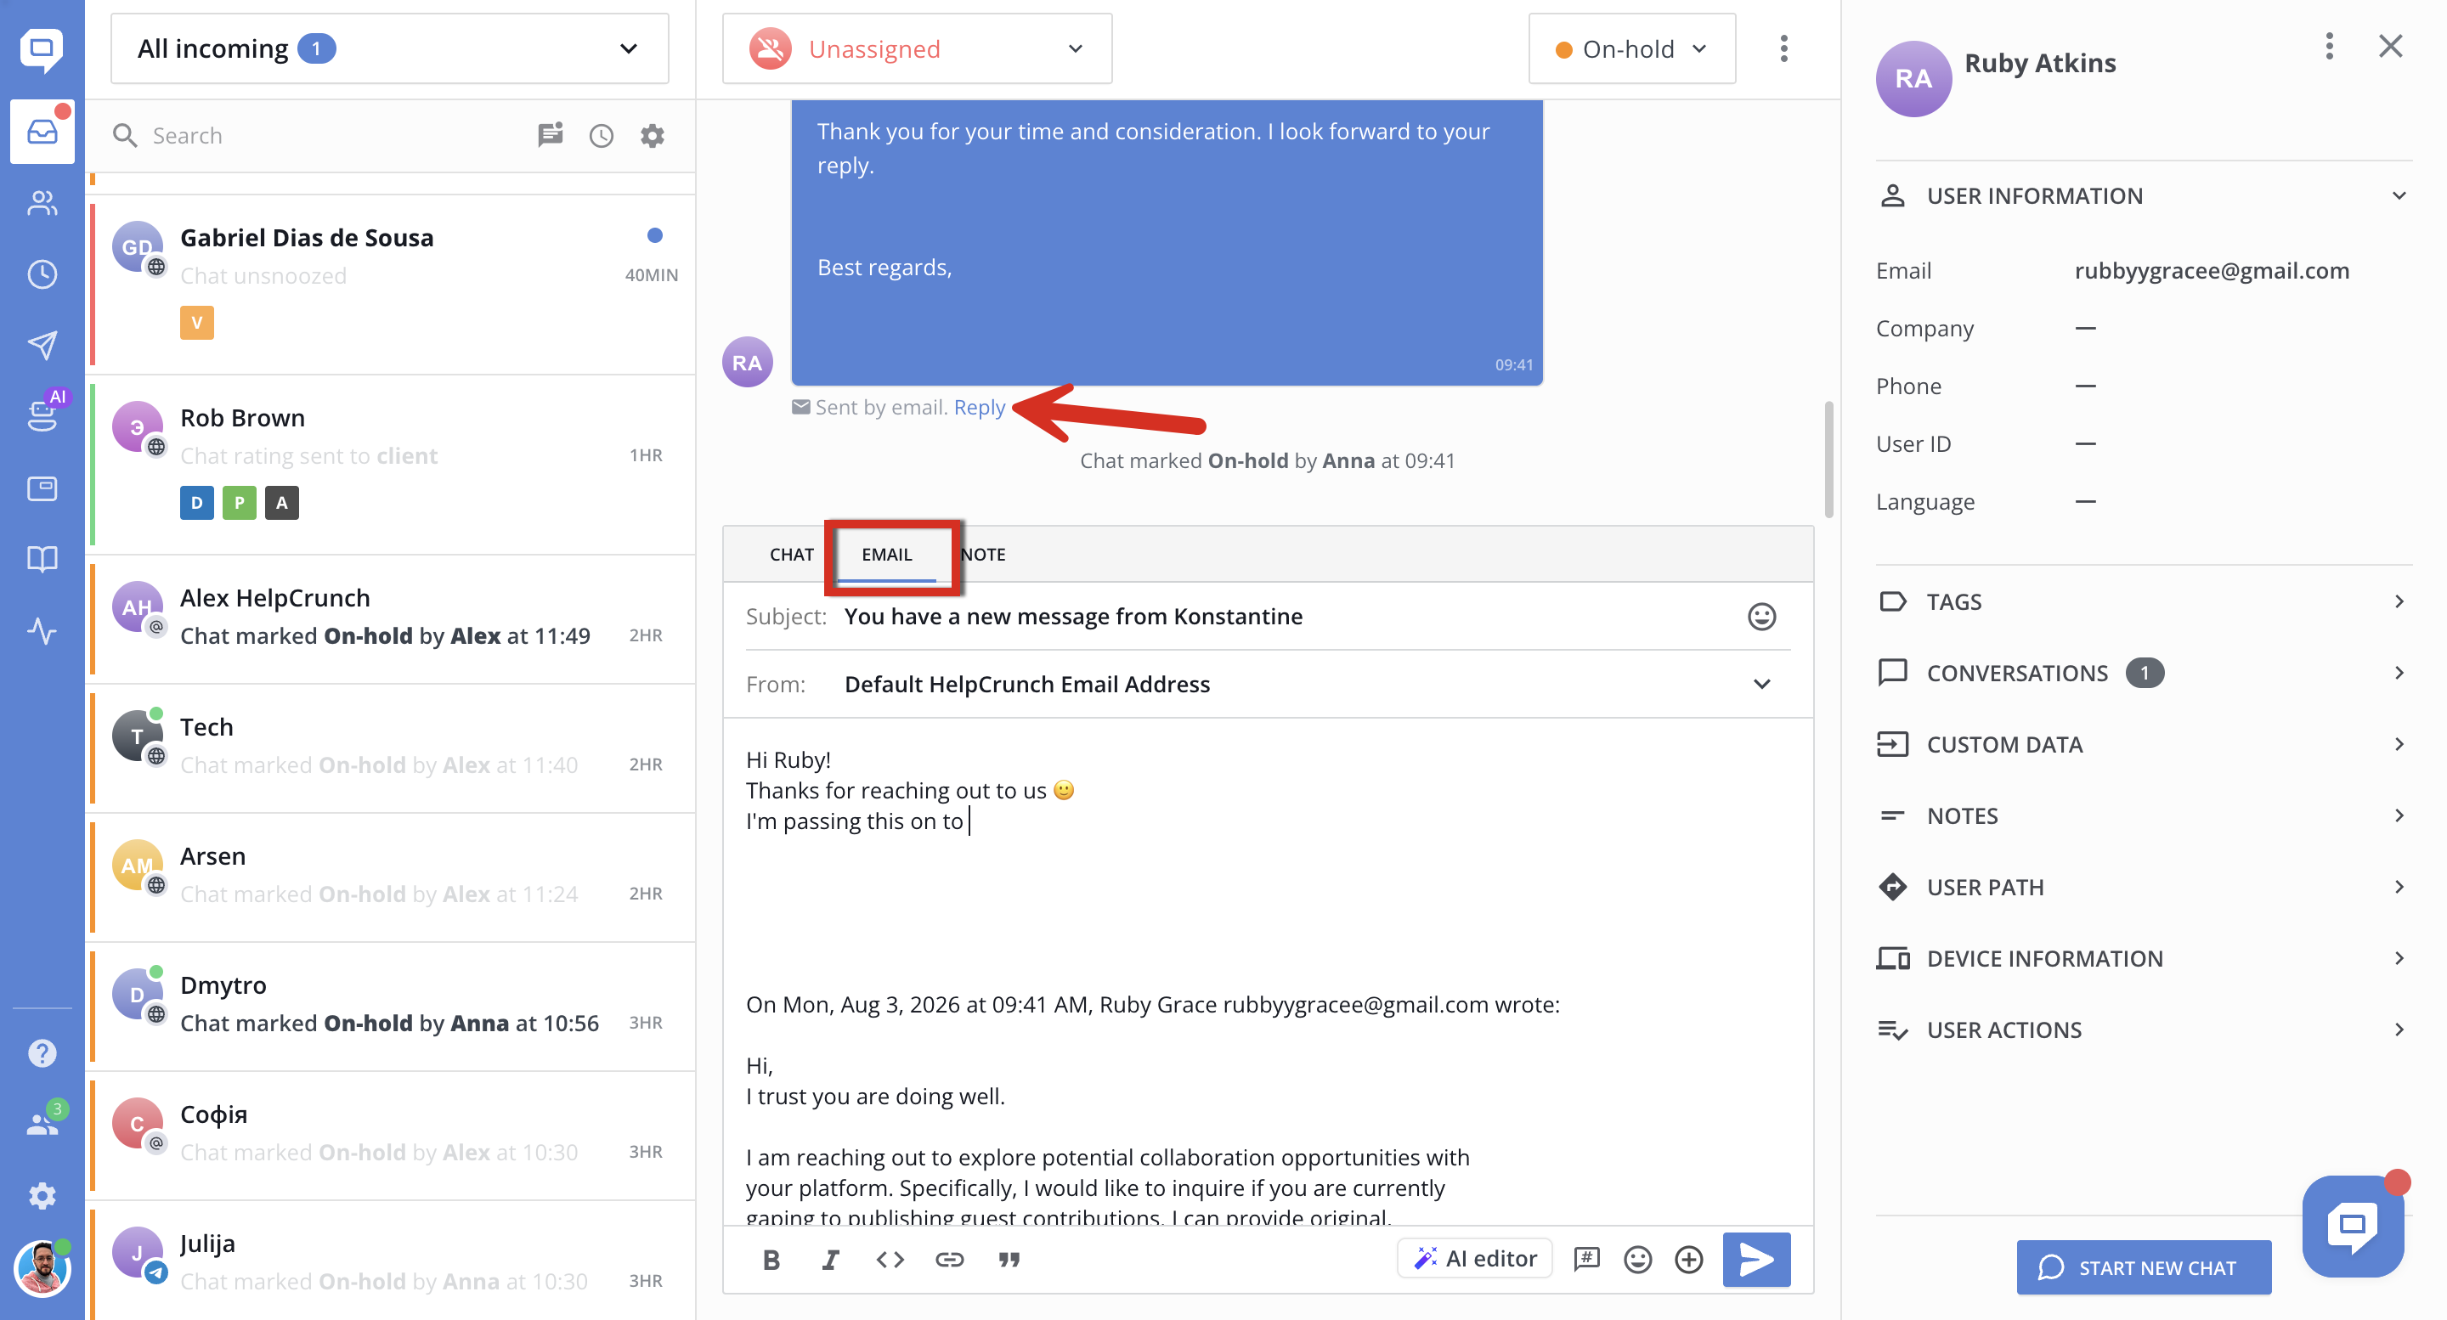Image resolution: width=2447 pixels, height=1320 pixels.
Task: Open the Knowledge base book icon
Action: (42, 558)
